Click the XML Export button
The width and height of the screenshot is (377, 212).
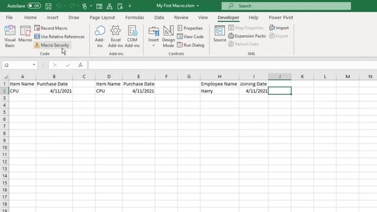tap(279, 36)
